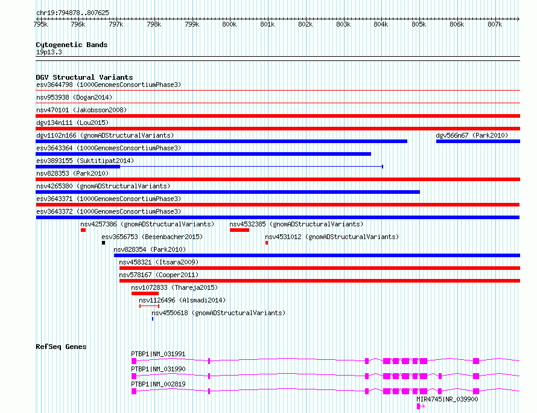This screenshot has height=413, width=537.
Task: Select the 800k ruler position label
Action: coord(229,24)
